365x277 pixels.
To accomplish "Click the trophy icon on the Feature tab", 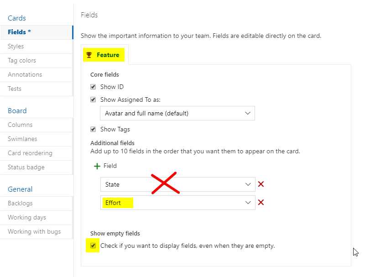I will (90, 54).
